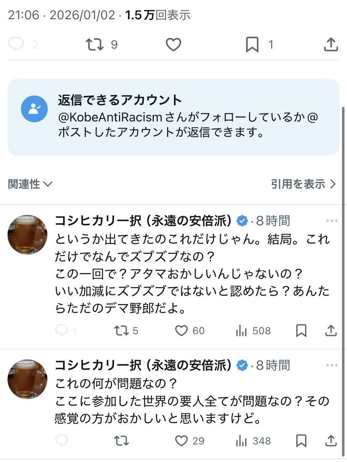Viewport: 347px width, 462px height.
Task: Repost the first reply with 5 reposts
Action: click(x=121, y=331)
